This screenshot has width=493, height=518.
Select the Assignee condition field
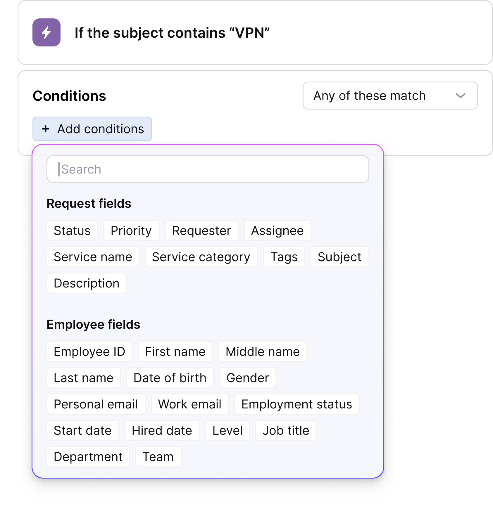(x=277, y=231)
